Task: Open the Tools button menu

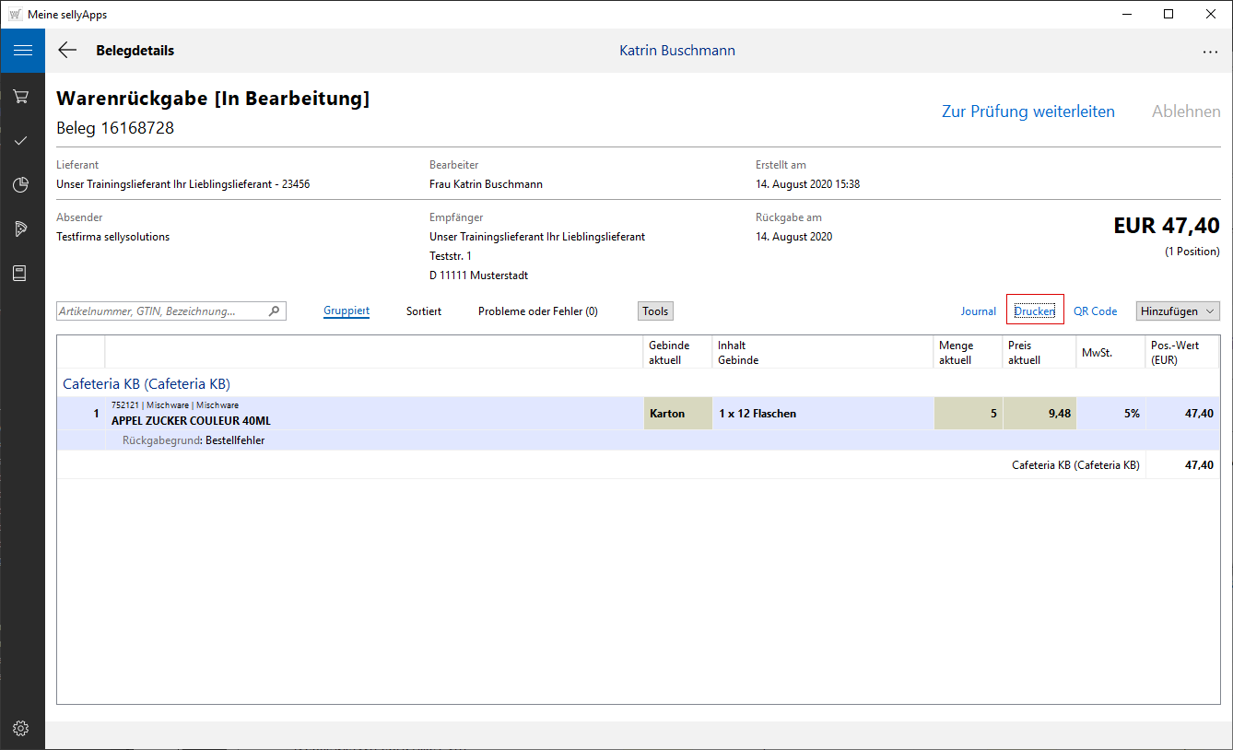Action: pos(655,311)
